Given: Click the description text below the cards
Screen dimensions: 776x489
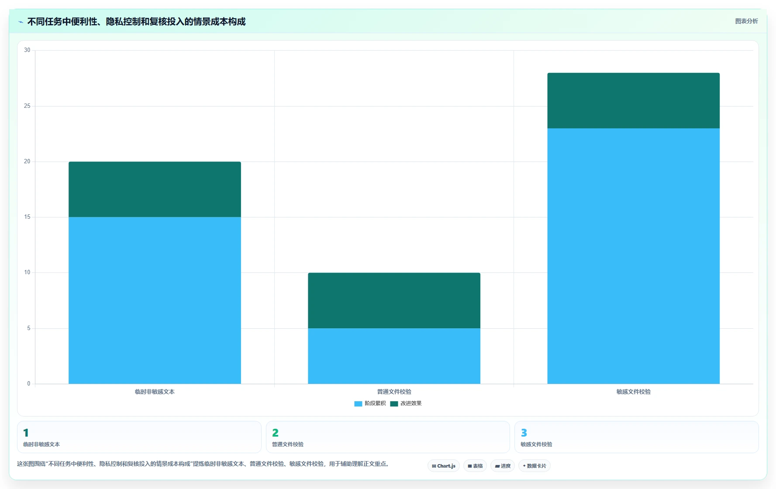Looking at the screenshot, I should pyautogui.click(x=203, y=464).
